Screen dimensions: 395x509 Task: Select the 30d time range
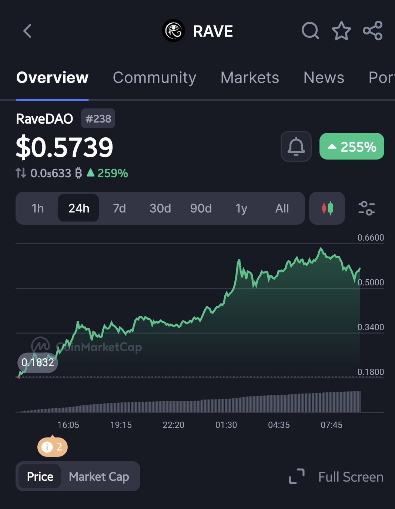(160, 208)
